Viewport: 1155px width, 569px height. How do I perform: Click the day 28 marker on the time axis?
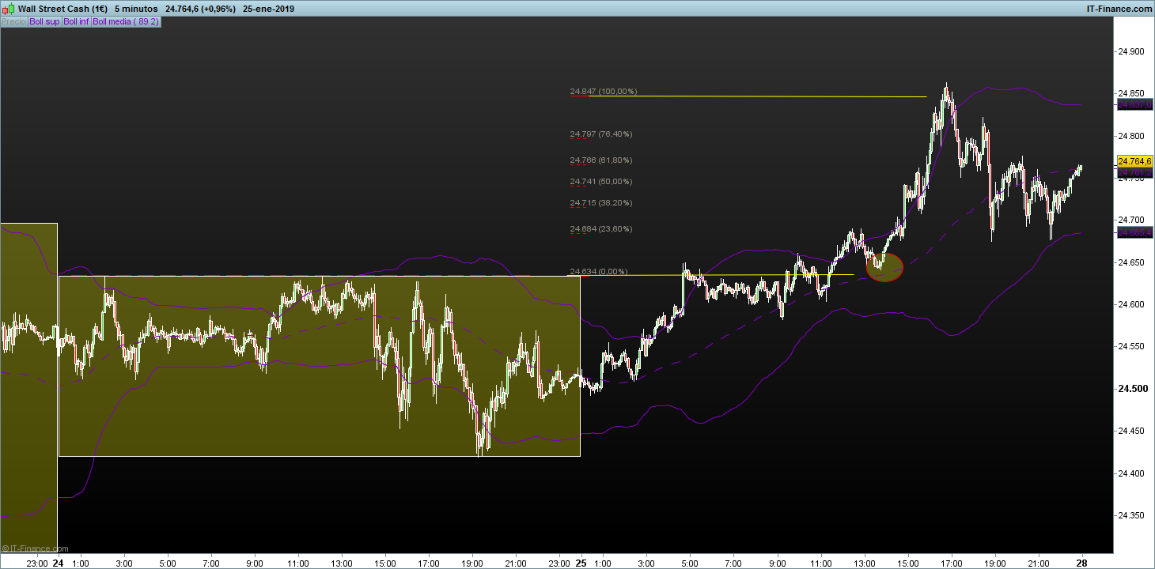[1082, 563]
